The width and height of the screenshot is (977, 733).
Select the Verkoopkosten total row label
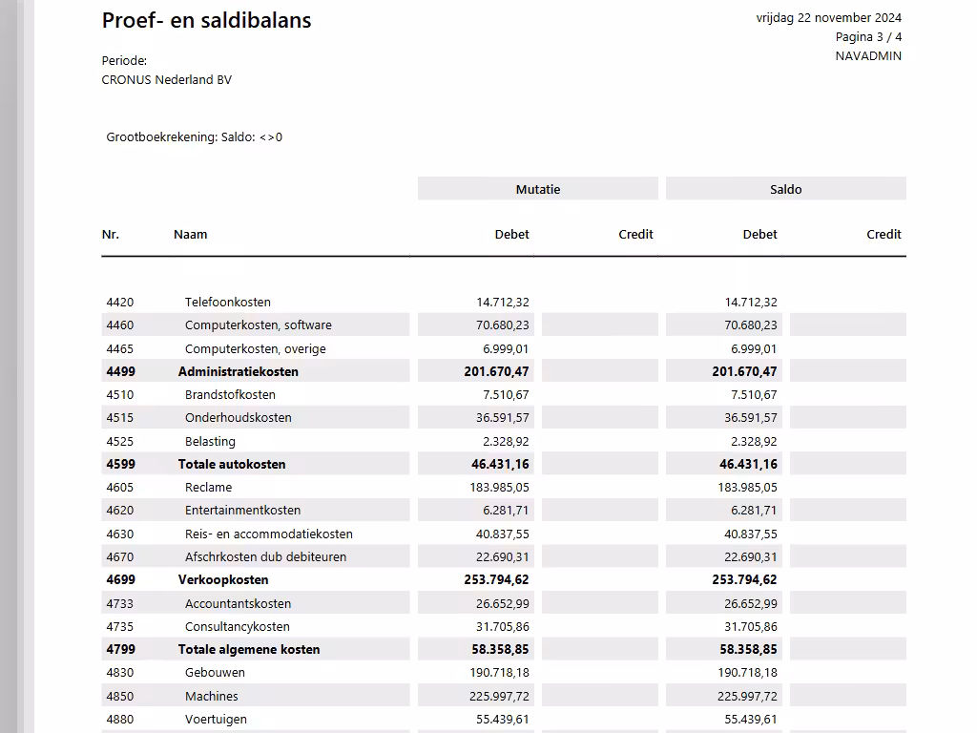click(223, 579)
